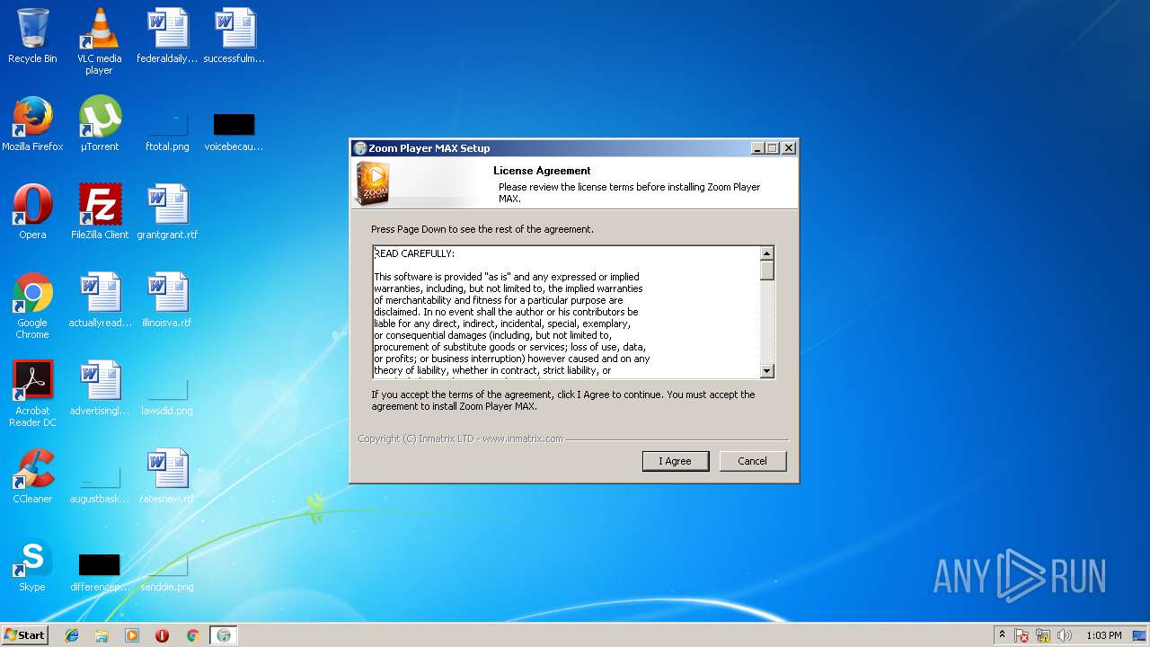
Task: Click the setup window title bar icon
Action: click(x=360, y=148)
